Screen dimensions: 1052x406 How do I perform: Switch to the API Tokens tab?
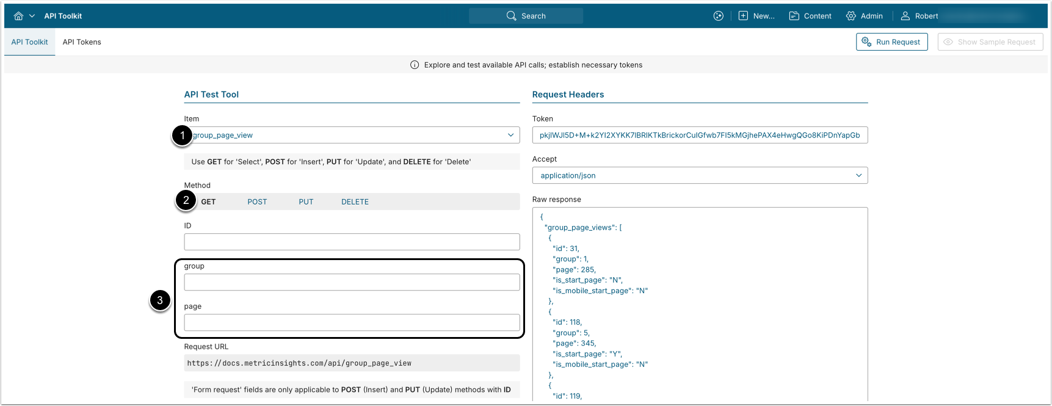click(82, 42)
